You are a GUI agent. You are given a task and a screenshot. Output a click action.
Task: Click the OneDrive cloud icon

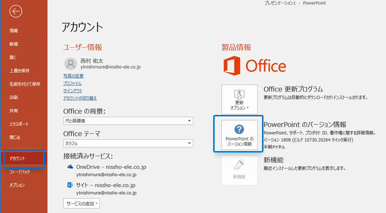(70, 167)
